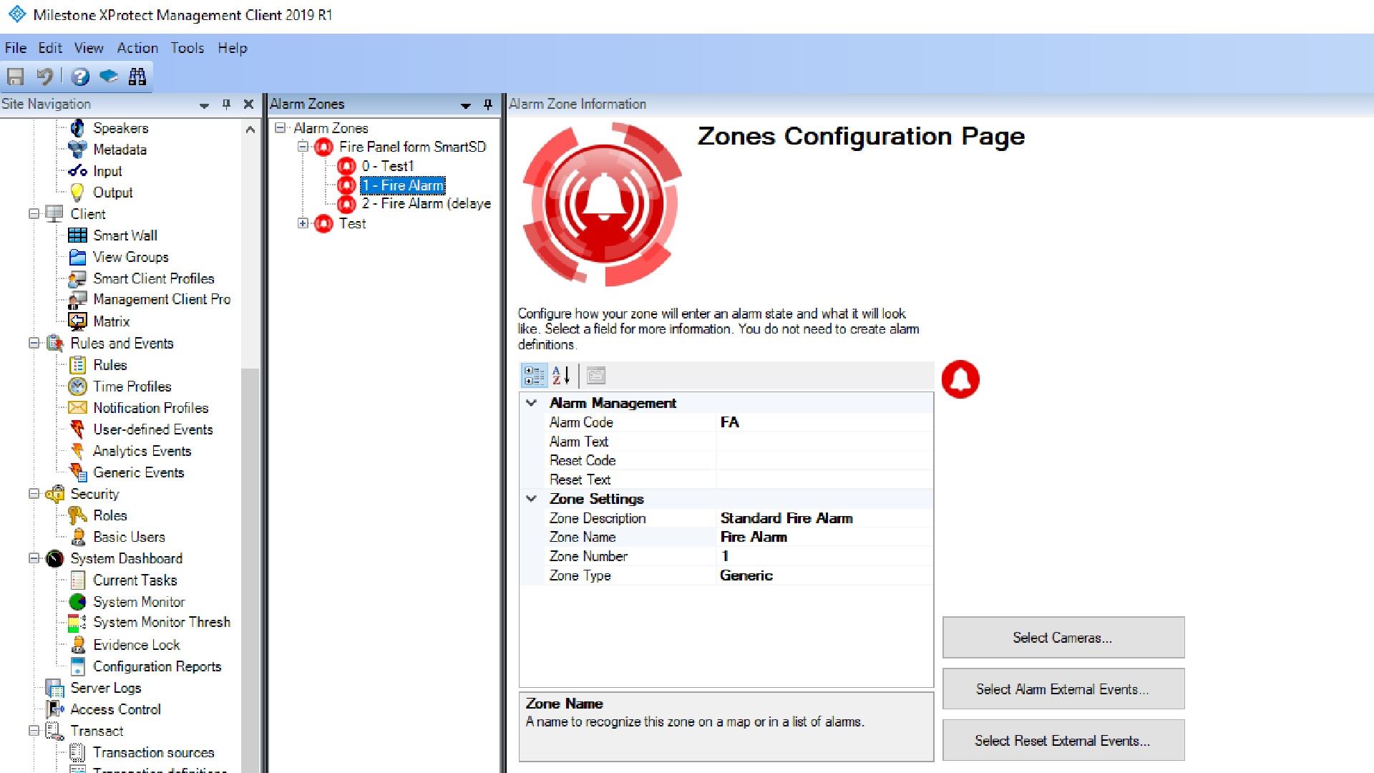Click the Generic Events icon
The height and width of the screenshot is (773, 1374).
[x=77, y=472]
